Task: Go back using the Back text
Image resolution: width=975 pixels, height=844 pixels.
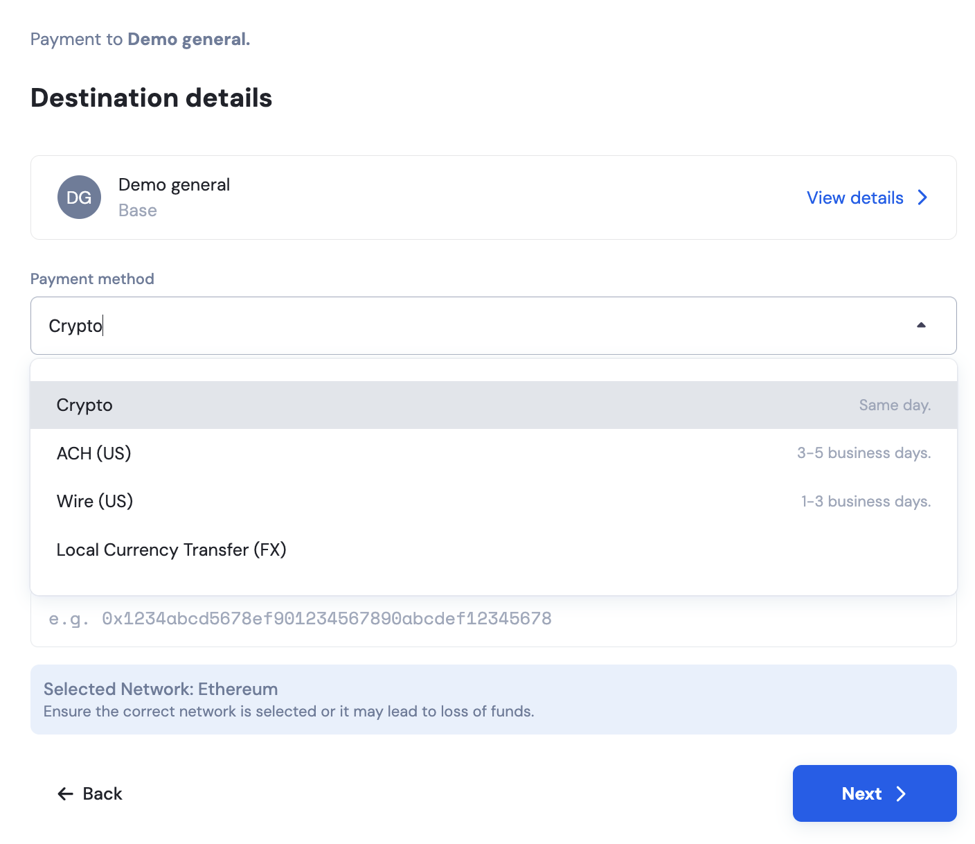Action: [x=102, y=794]
